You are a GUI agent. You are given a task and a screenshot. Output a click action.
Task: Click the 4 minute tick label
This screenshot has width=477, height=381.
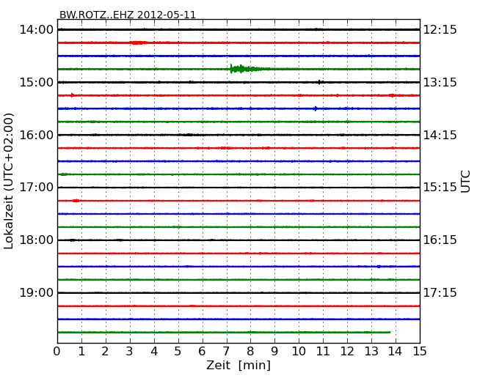(154, 352)
